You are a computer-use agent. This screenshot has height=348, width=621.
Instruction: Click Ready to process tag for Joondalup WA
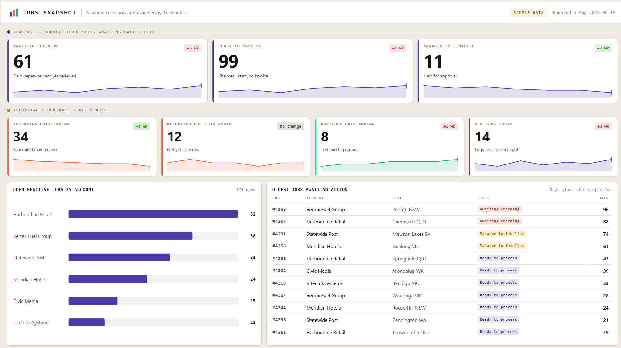[498, 271]
